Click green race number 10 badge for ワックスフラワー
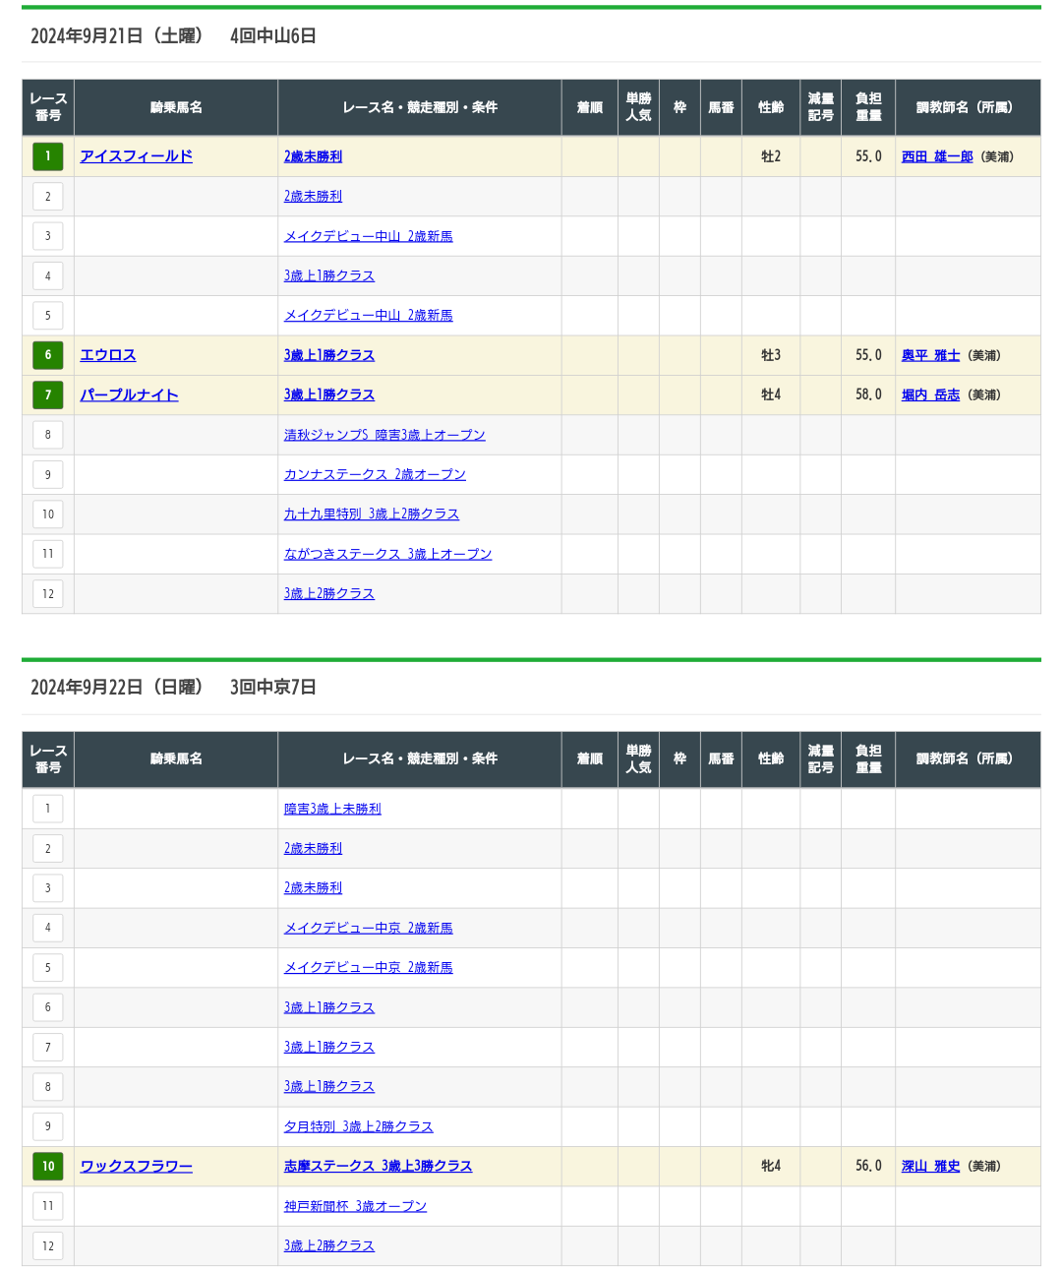This screenshot has width=1062, height=1271. pyautogui.click(x=48, y=1166)
